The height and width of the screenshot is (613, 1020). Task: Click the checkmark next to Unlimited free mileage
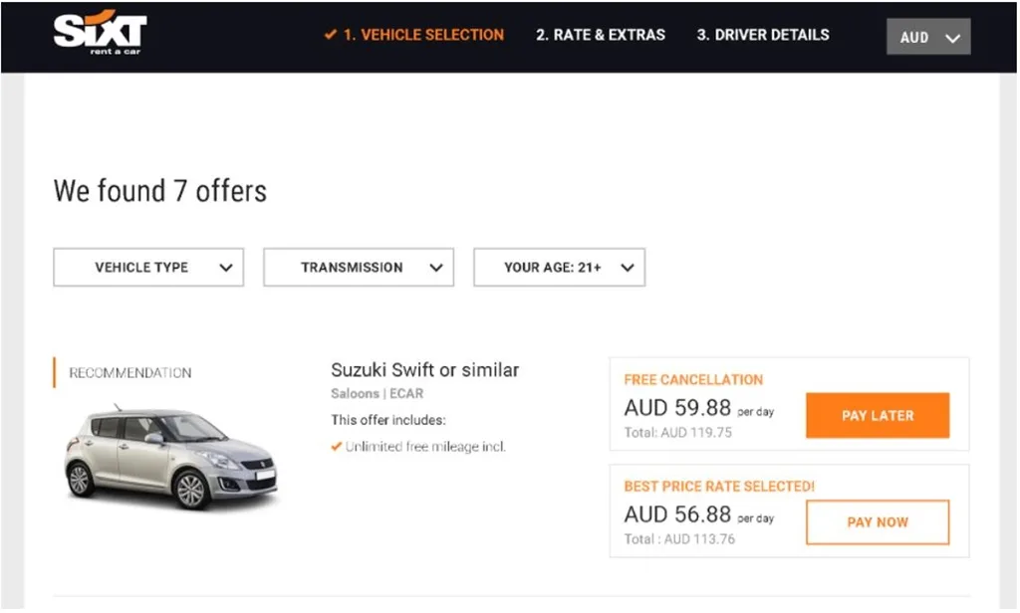337,447
